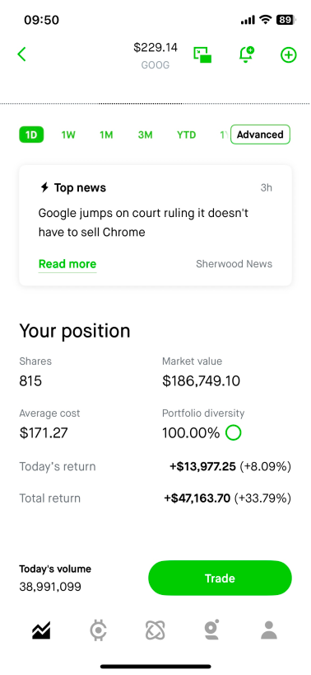Viewport: 311px width, 675px height.
Task: Open the crypto tab icon
Action: coord(98,630)
